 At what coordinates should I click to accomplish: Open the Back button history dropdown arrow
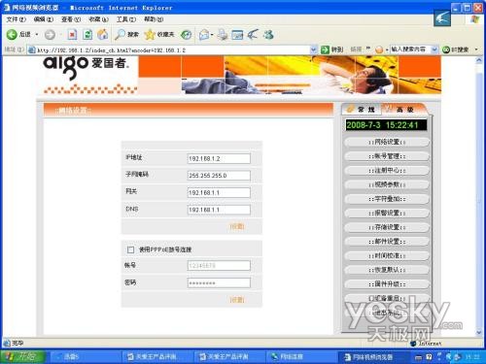click(37, 35)
